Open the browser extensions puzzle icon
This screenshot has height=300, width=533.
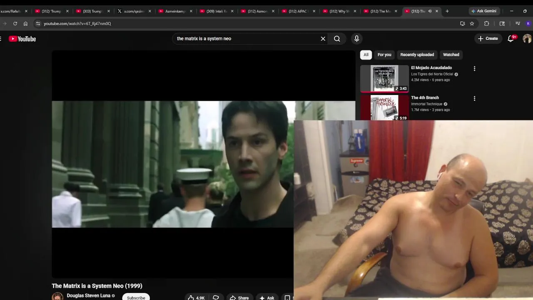pyautogui.click(x=486, y=24)
